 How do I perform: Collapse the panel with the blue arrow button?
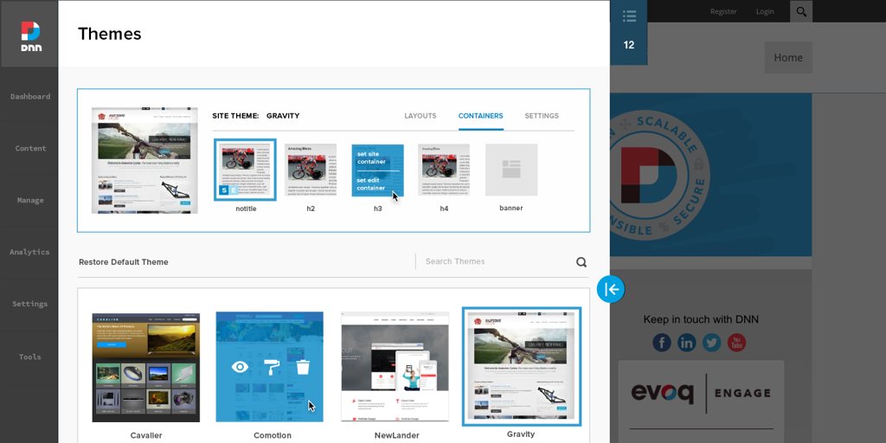coord(611,289)
